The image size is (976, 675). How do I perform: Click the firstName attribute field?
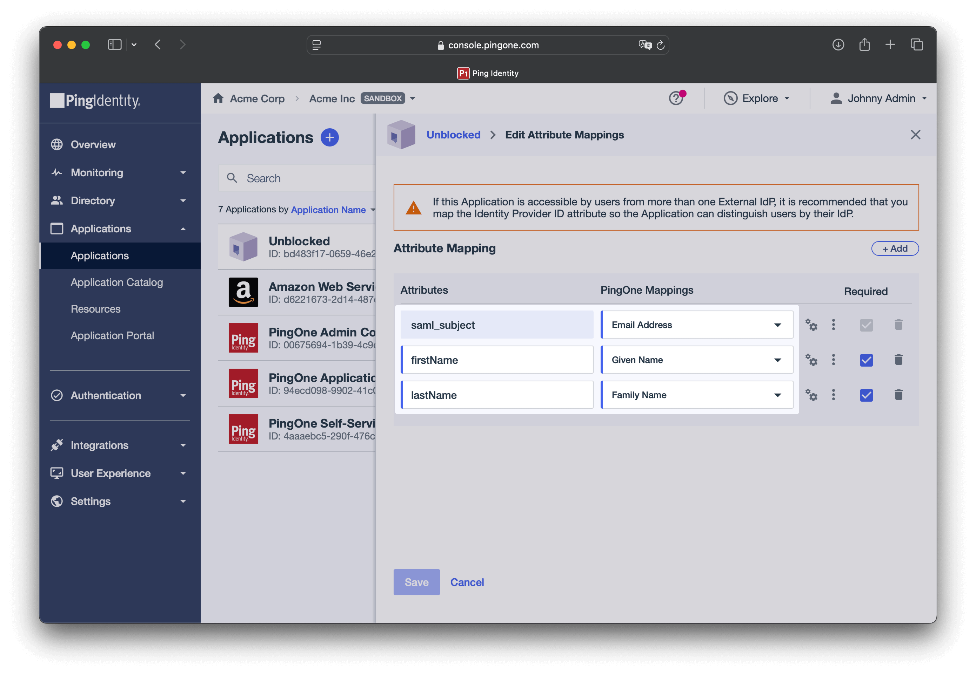pos(497,360)
